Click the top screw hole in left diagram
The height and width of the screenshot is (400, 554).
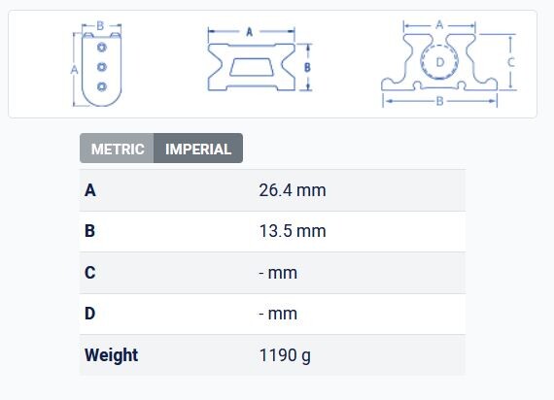point(102,48)
